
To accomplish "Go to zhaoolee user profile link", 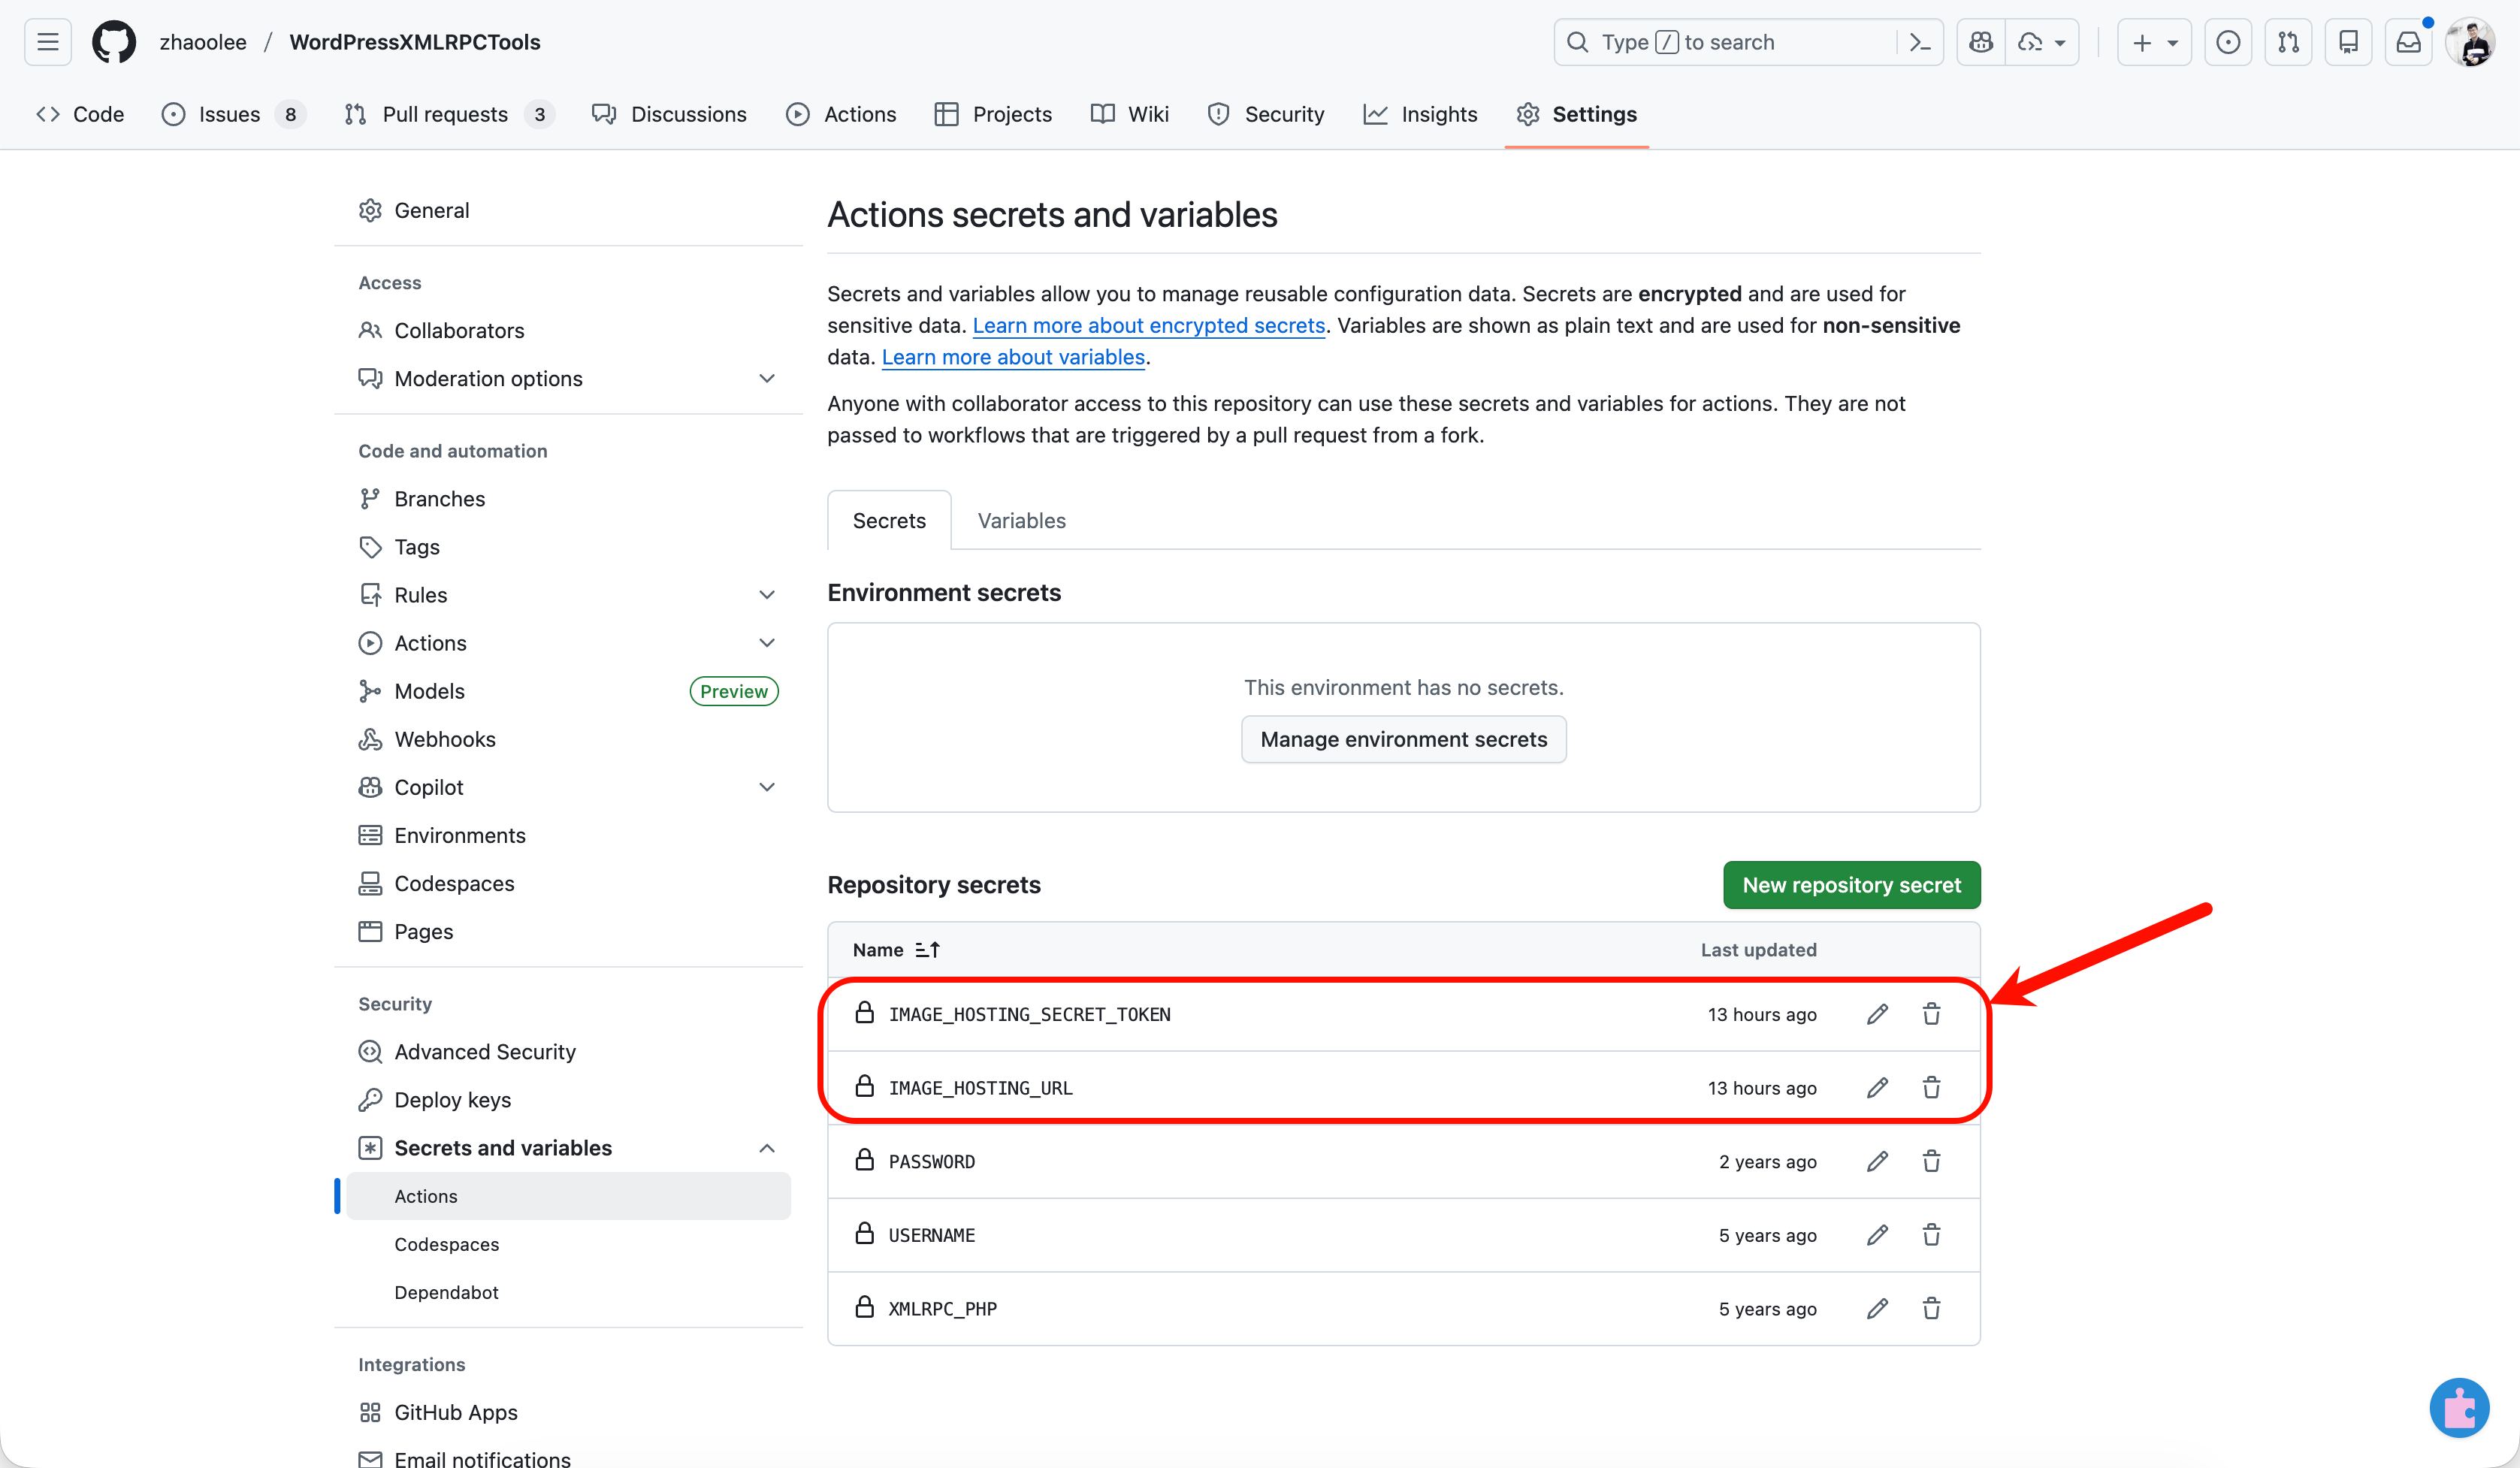I will point(203,42).
